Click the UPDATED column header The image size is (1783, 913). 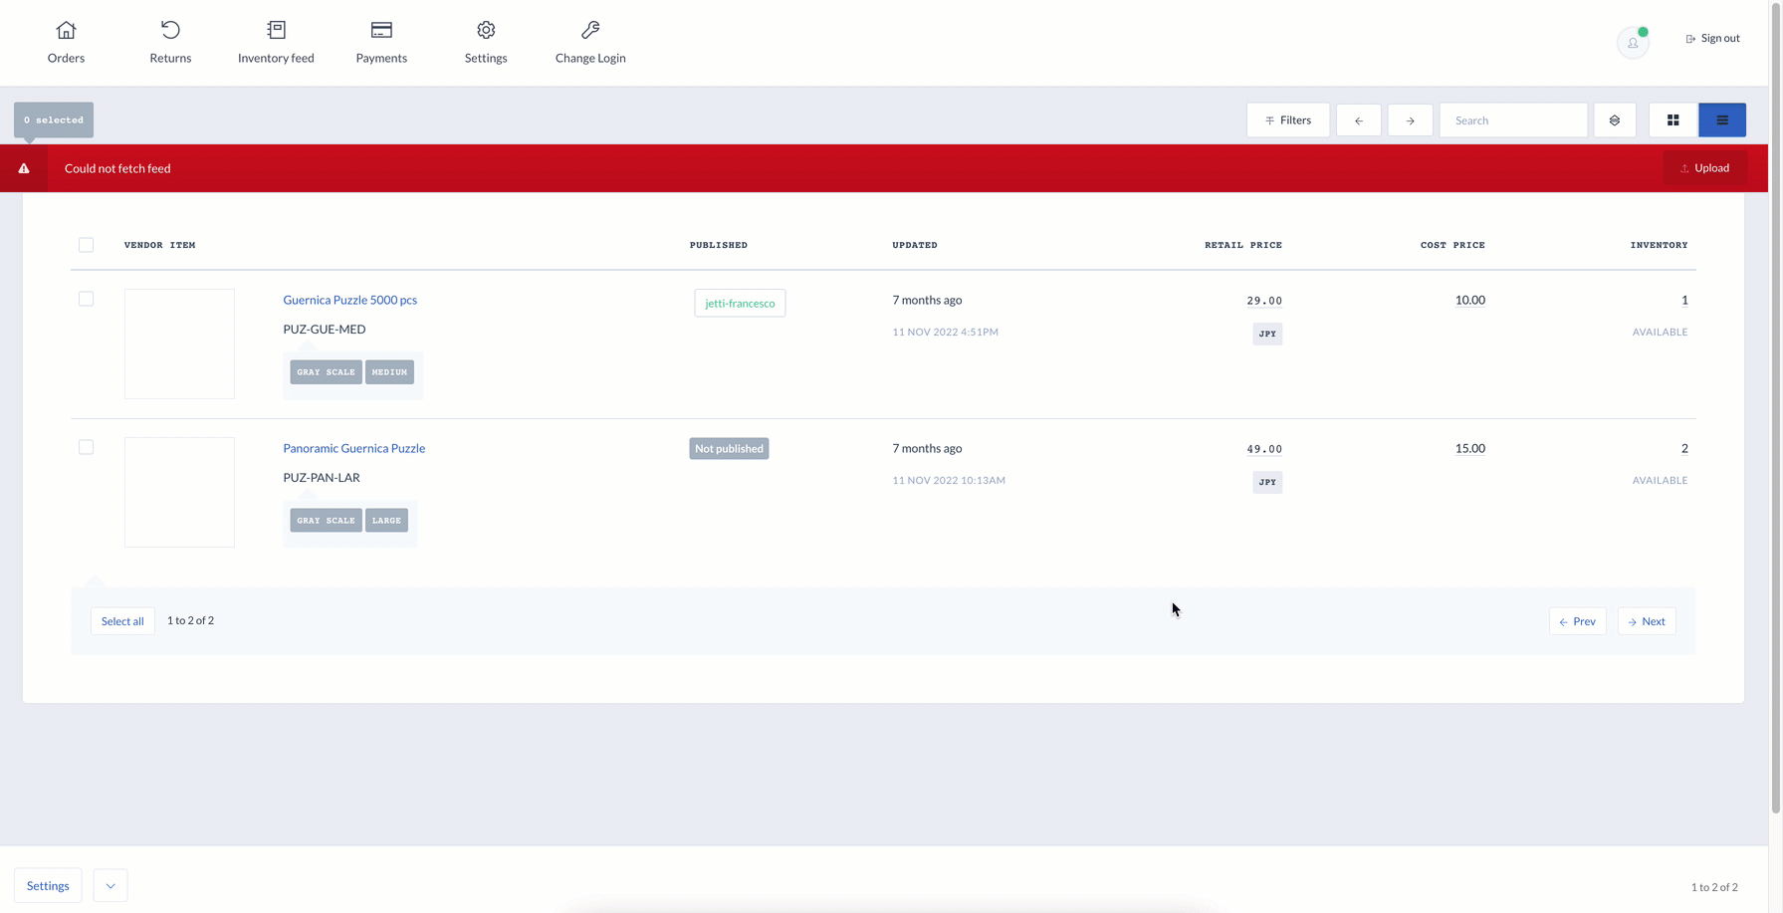pos(915,245)
